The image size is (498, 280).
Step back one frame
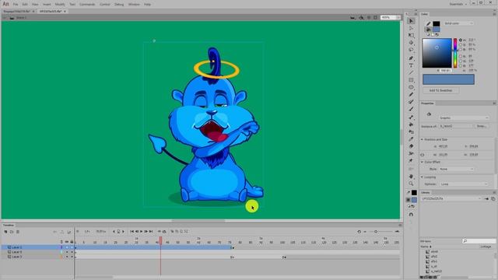(137, 232)
